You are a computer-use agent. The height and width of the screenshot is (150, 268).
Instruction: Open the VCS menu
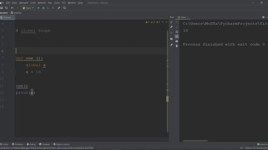tap(64, 3)
